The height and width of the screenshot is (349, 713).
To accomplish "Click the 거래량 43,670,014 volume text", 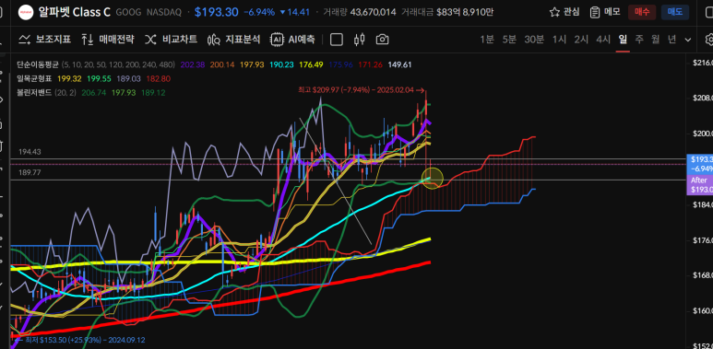I will click(359, 12).
